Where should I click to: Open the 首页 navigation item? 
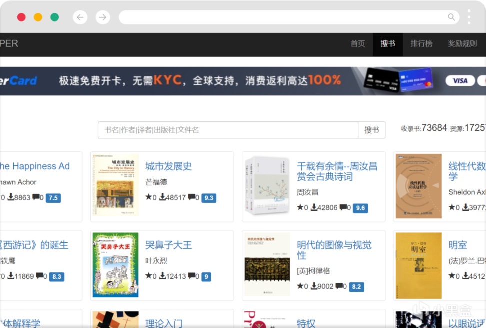[358, 44]
